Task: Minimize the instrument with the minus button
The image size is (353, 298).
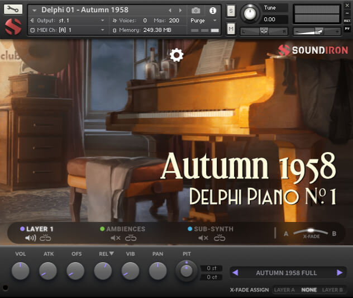Action: [347, 13]
